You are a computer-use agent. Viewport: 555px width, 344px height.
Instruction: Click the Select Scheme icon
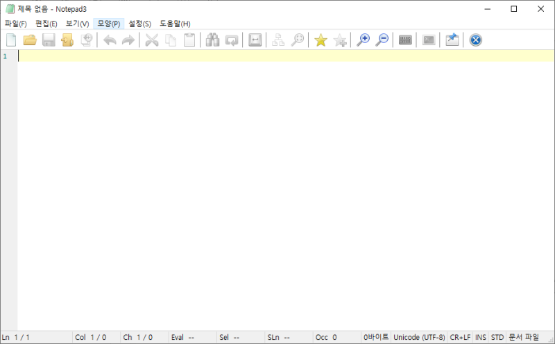(x=278, y=40)
